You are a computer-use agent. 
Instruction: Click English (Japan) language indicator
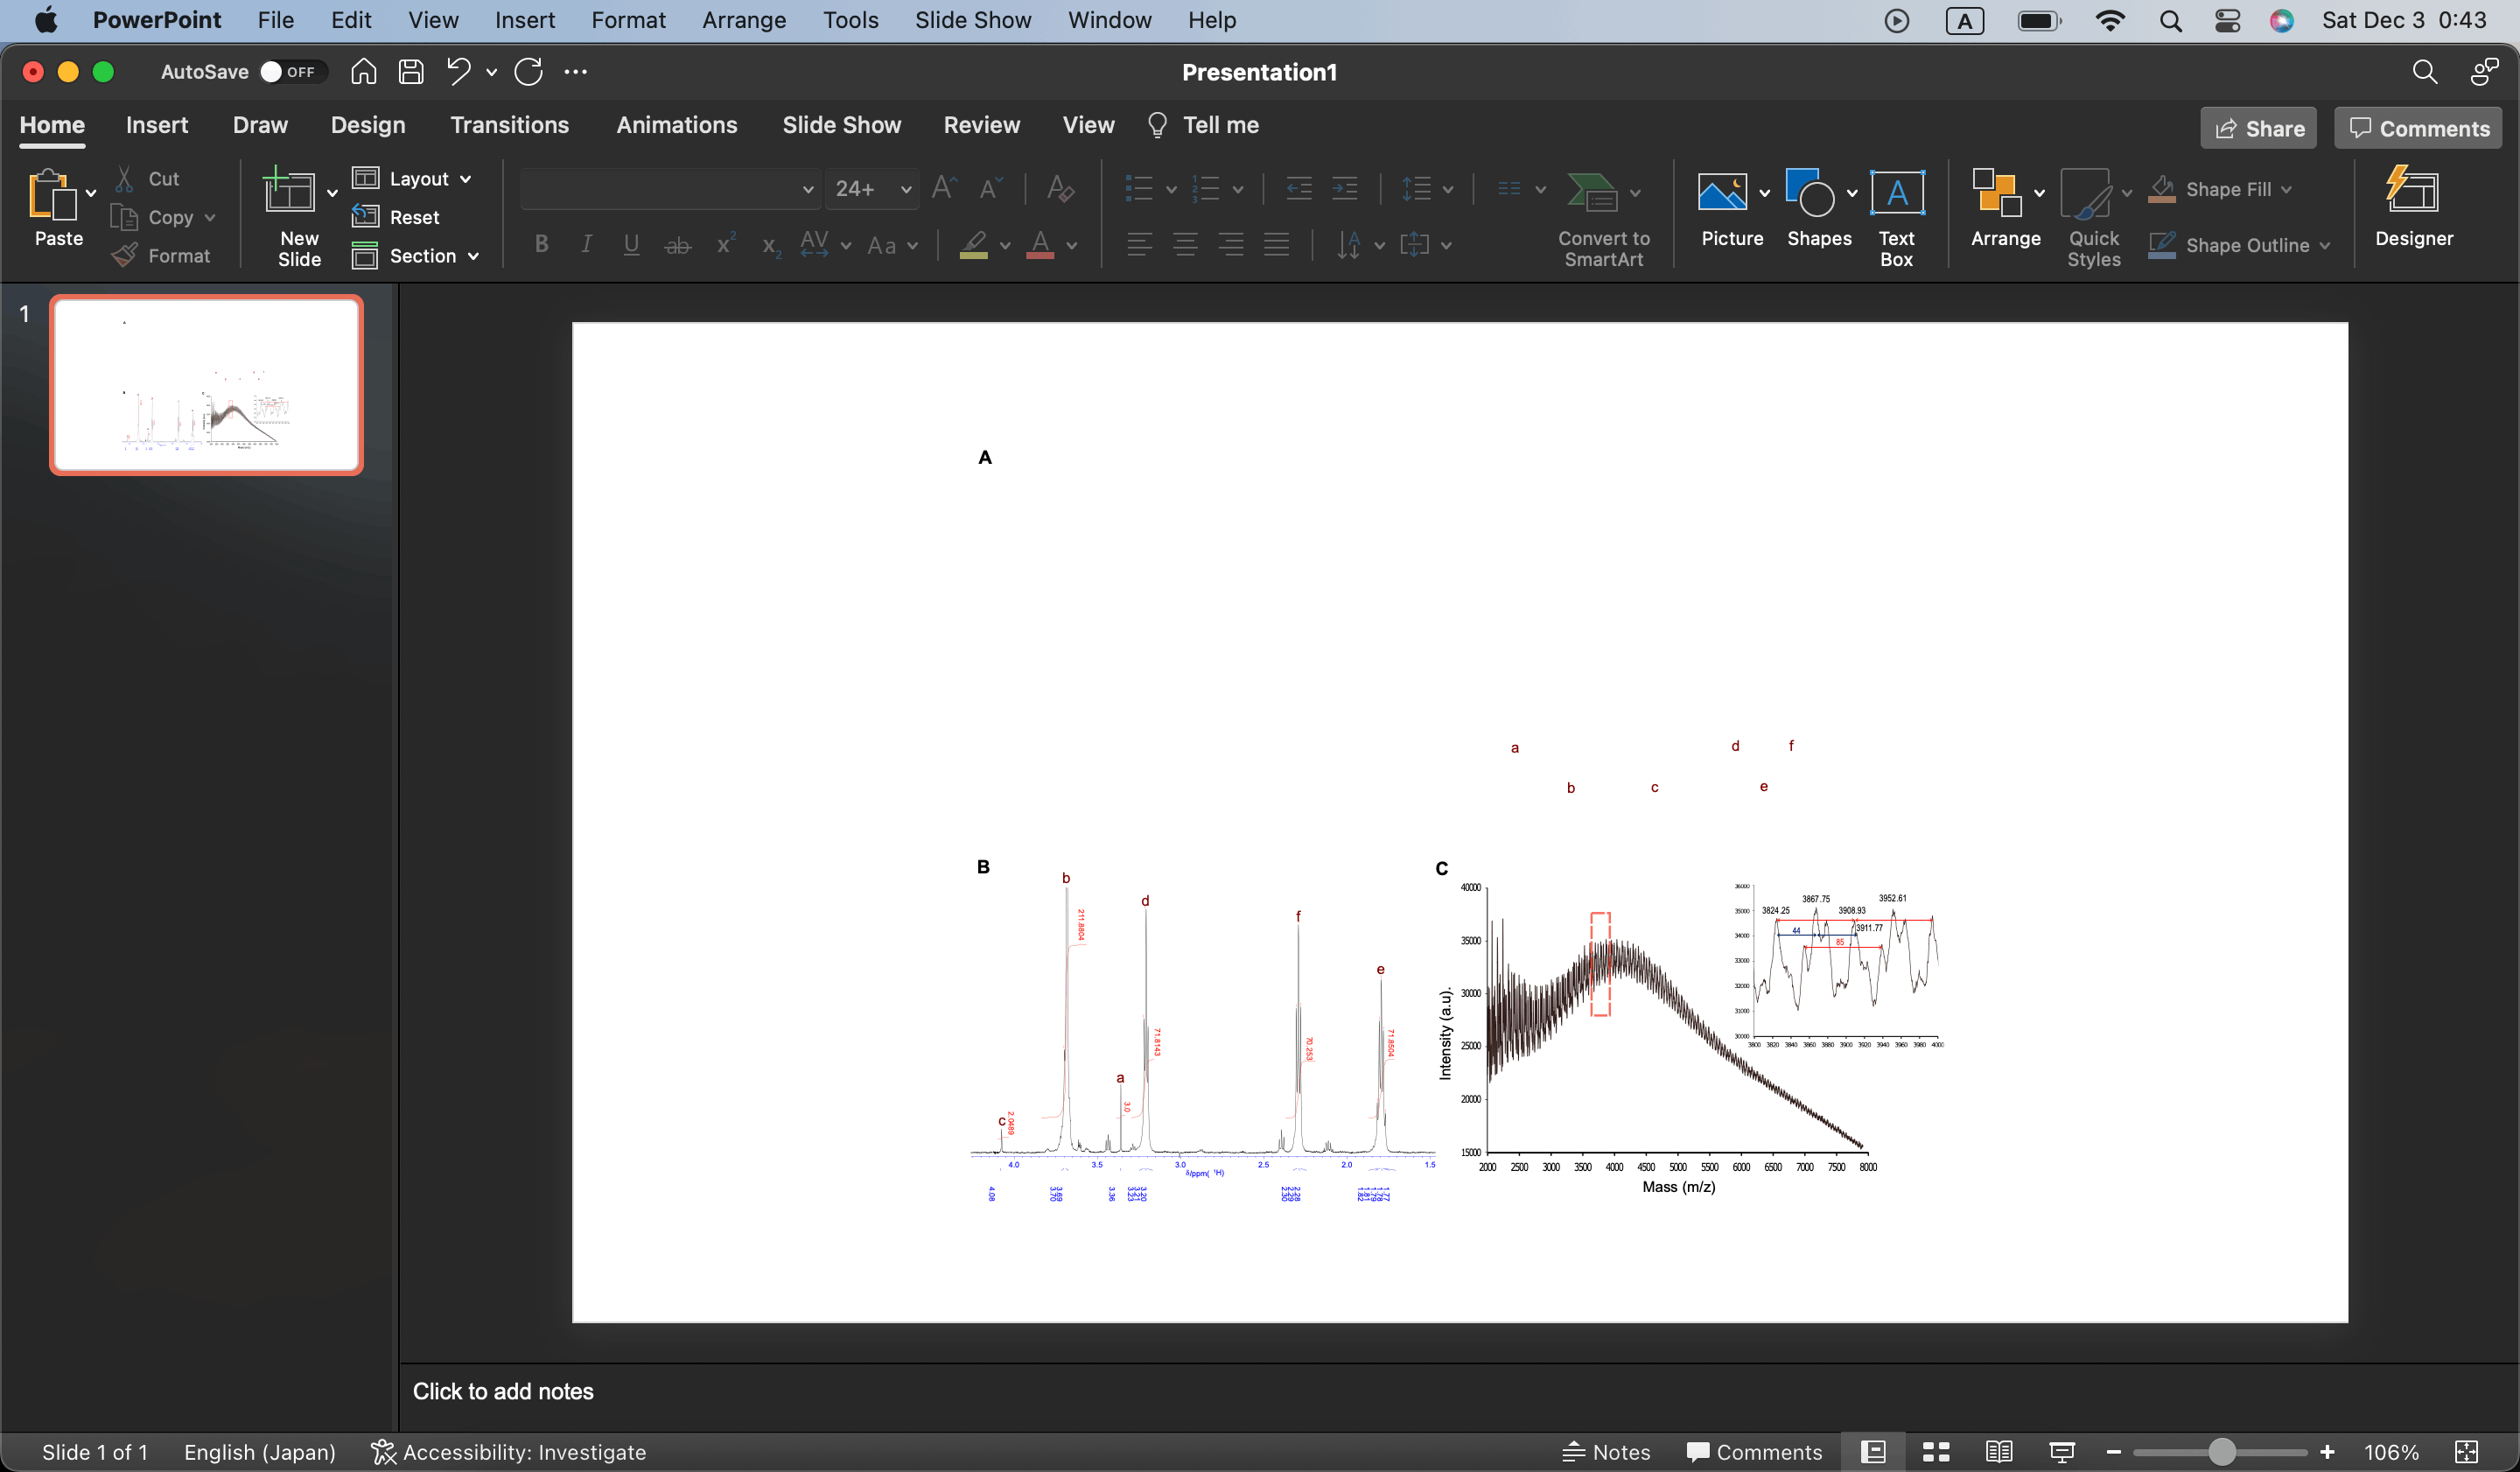tap(259, 1452)
